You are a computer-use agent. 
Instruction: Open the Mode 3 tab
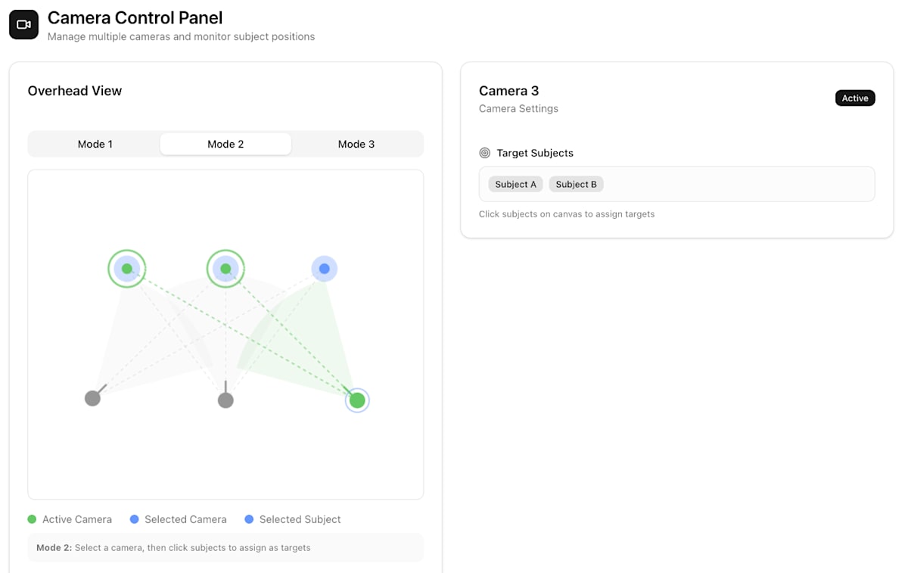[356, 144]
